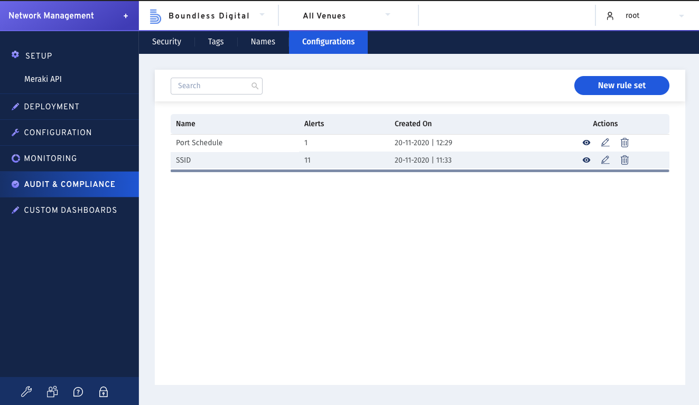The width and height of the screenshot is (699, 405).
Task: Delete the SSID rule set
Action: (625, 160)
